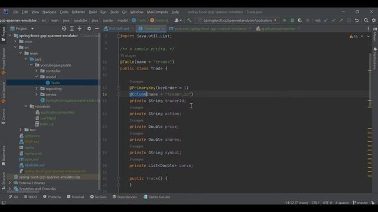The height and width of the screenshot is (212, 378).
Task: Open the TODO tool window
Action: coord(30,197)
